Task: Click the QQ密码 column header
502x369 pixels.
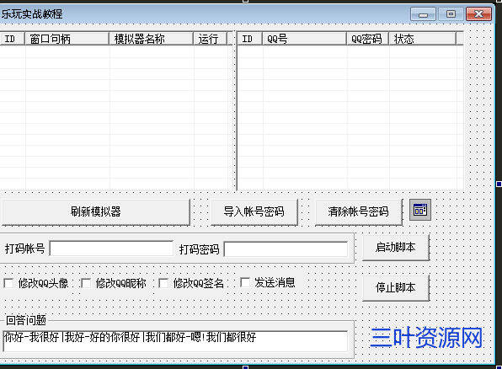Action: [367, 39]
